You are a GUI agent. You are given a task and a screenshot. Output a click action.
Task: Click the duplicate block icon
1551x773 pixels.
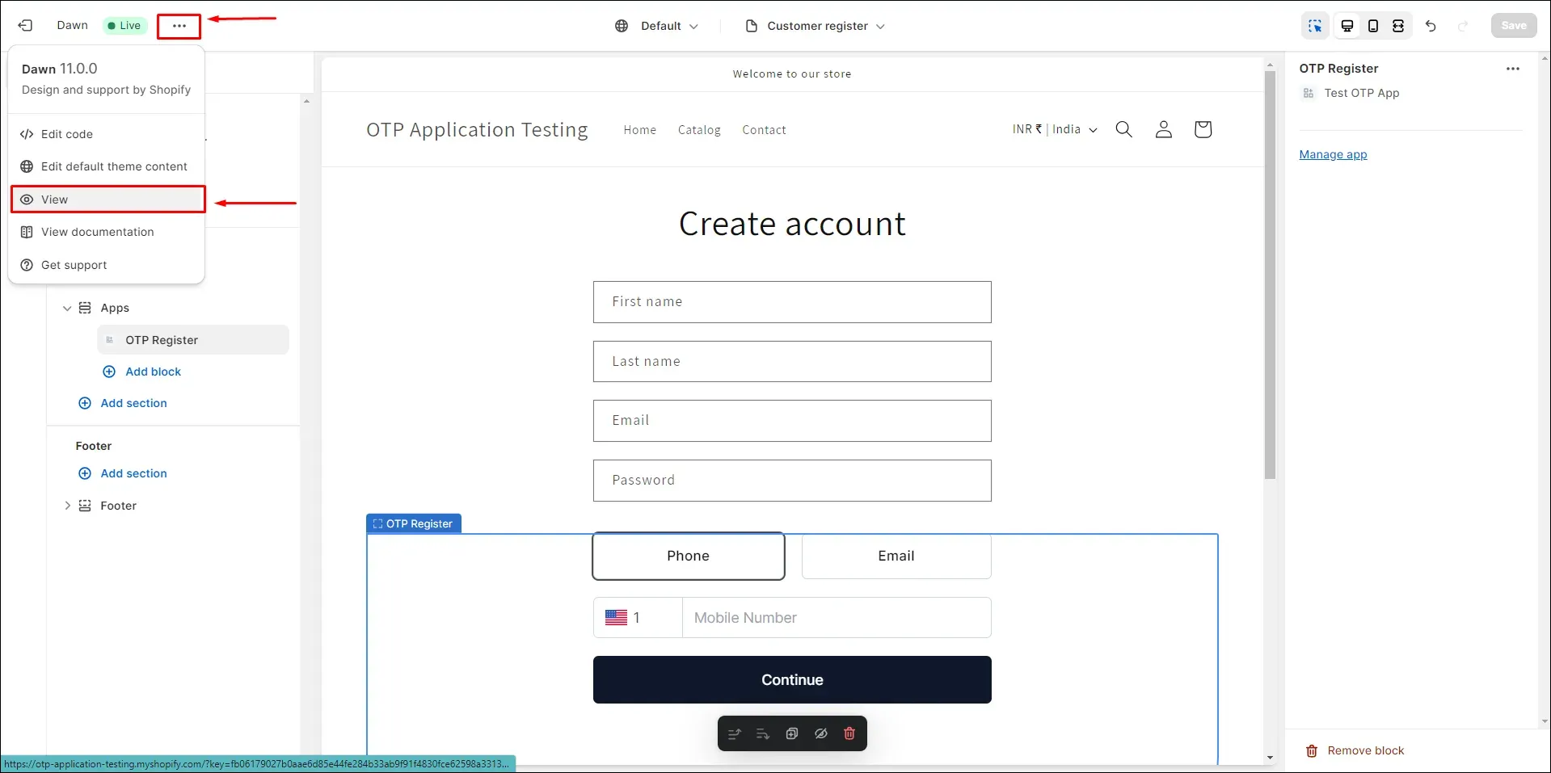(x=792, y=733)
